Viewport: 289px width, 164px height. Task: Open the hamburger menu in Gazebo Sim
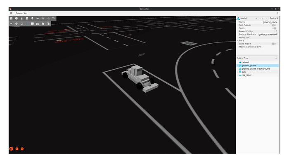[x=11, y=13]
